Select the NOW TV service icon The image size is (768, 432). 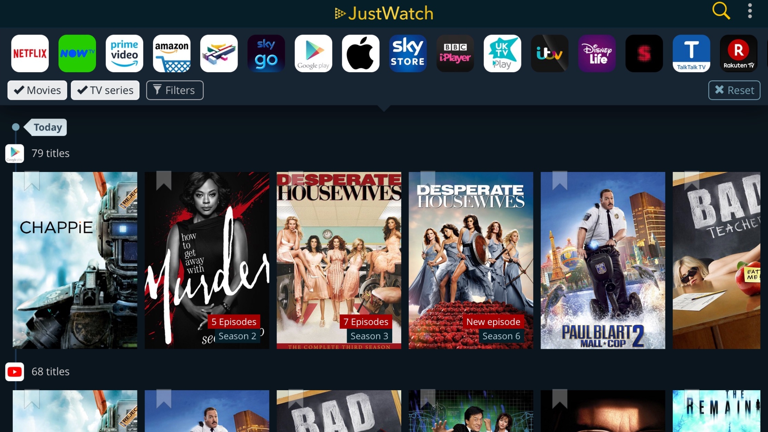[x=78, y=53]
